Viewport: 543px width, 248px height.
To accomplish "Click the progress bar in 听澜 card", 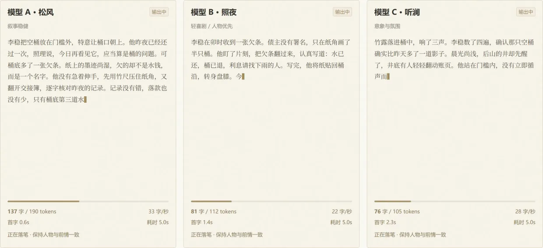I will [455, 201].
